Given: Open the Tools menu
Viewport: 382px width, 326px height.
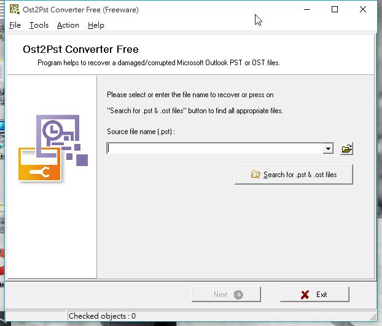Looking at the screenshot, I should coord(39,25).
